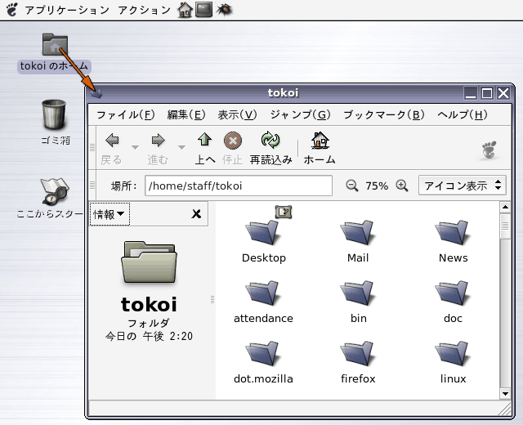This screenshot has width=523, height=425.
Task: Select the doc folder
Action: [x=453, y=302]
